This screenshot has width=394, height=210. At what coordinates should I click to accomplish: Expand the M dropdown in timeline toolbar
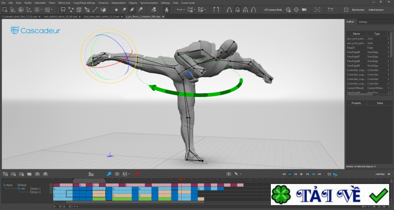click(129, 174)
